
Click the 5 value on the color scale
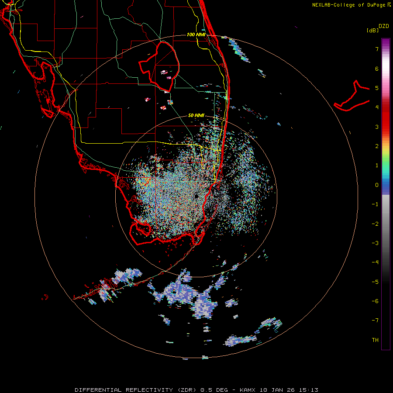[377, 88]
